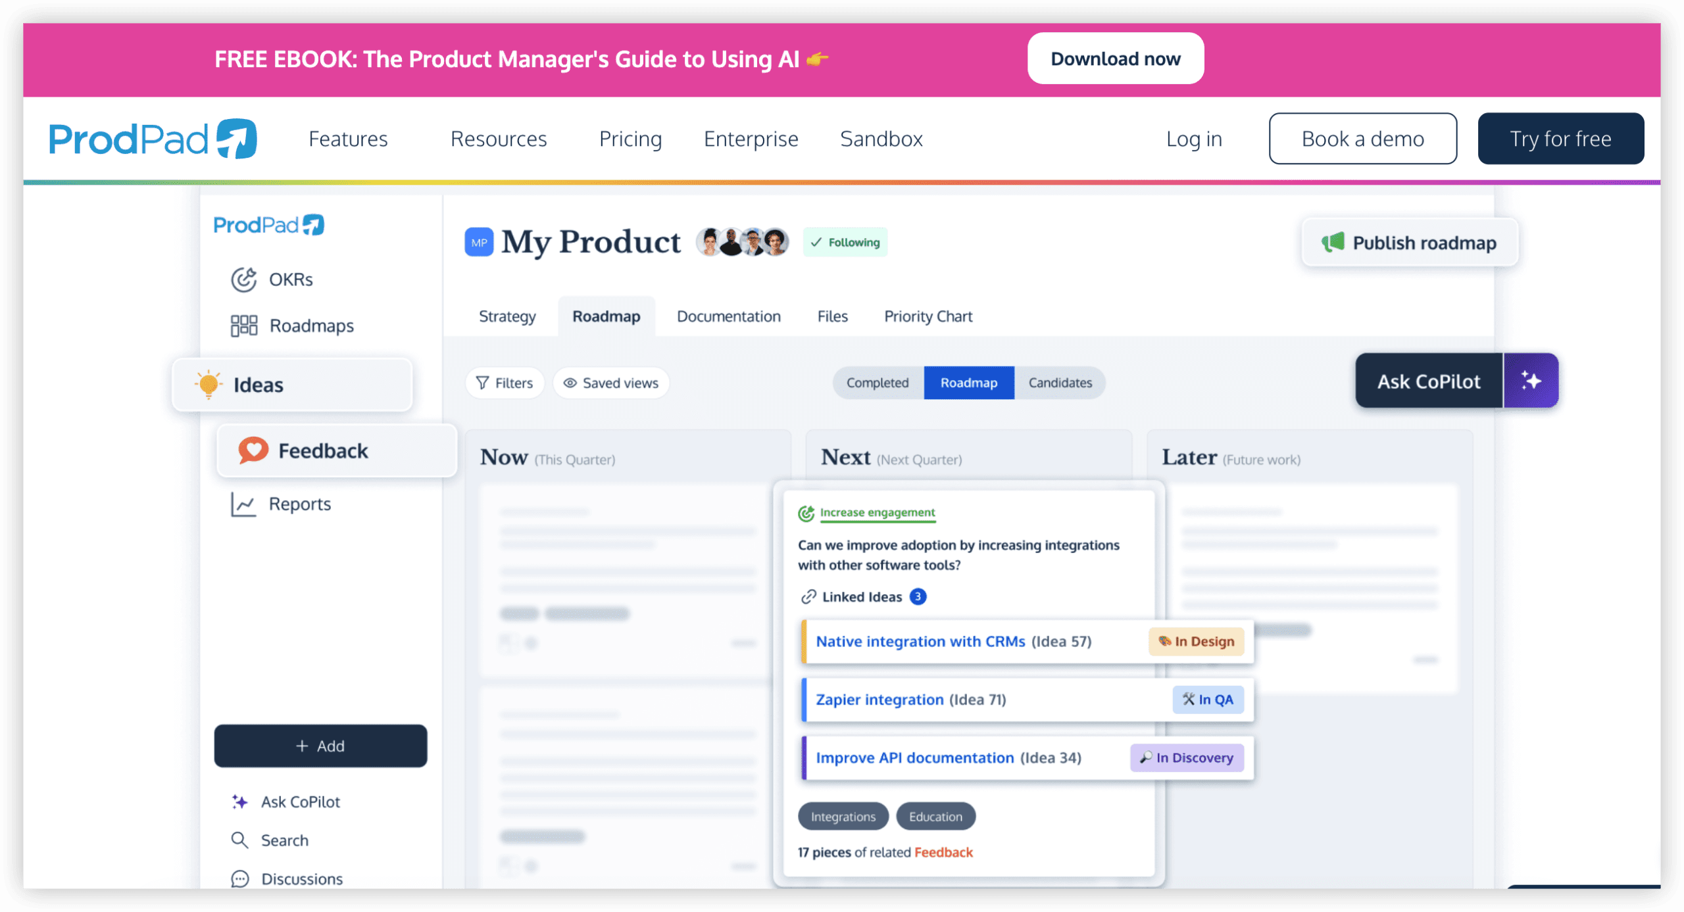The height and width of the screenshot is (912, 1684).
Task: Click the Download now button
Action: click(x=1115, y=59)
